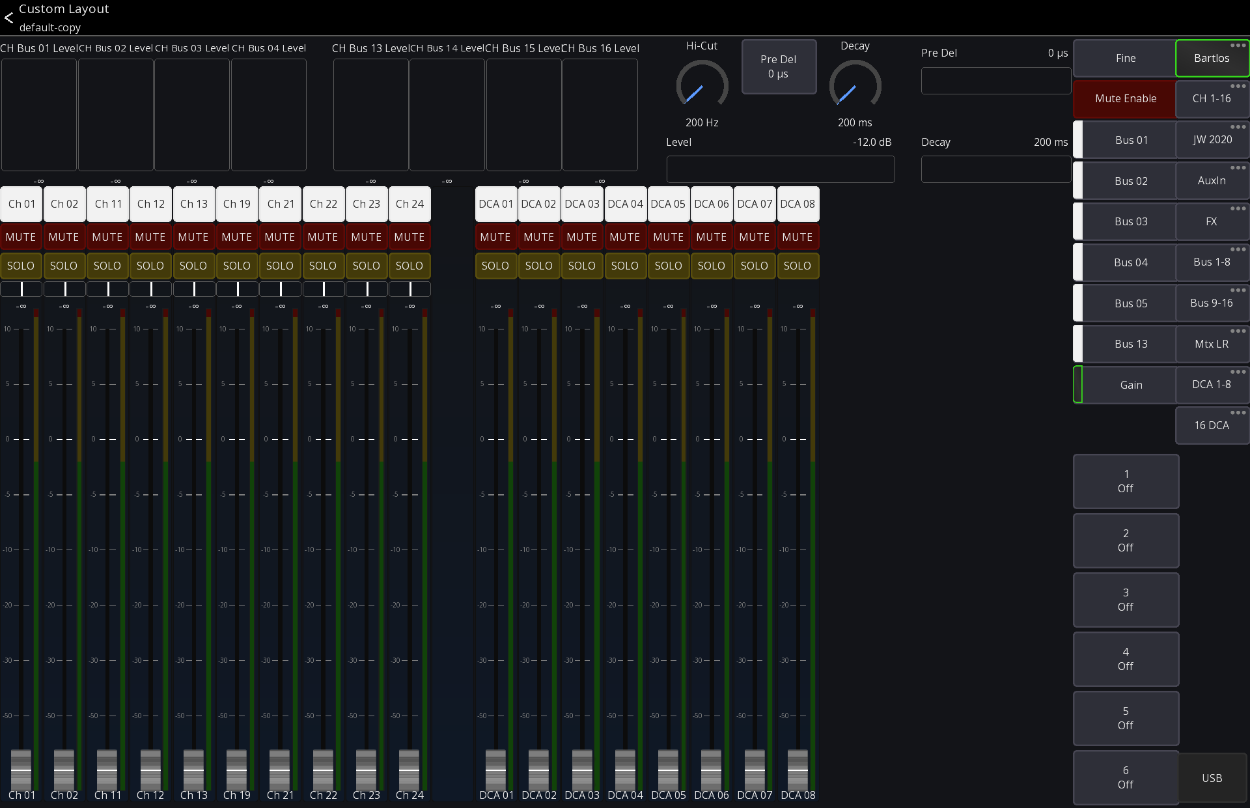Click the Pre Del 0 µs button

click(779, 66)
